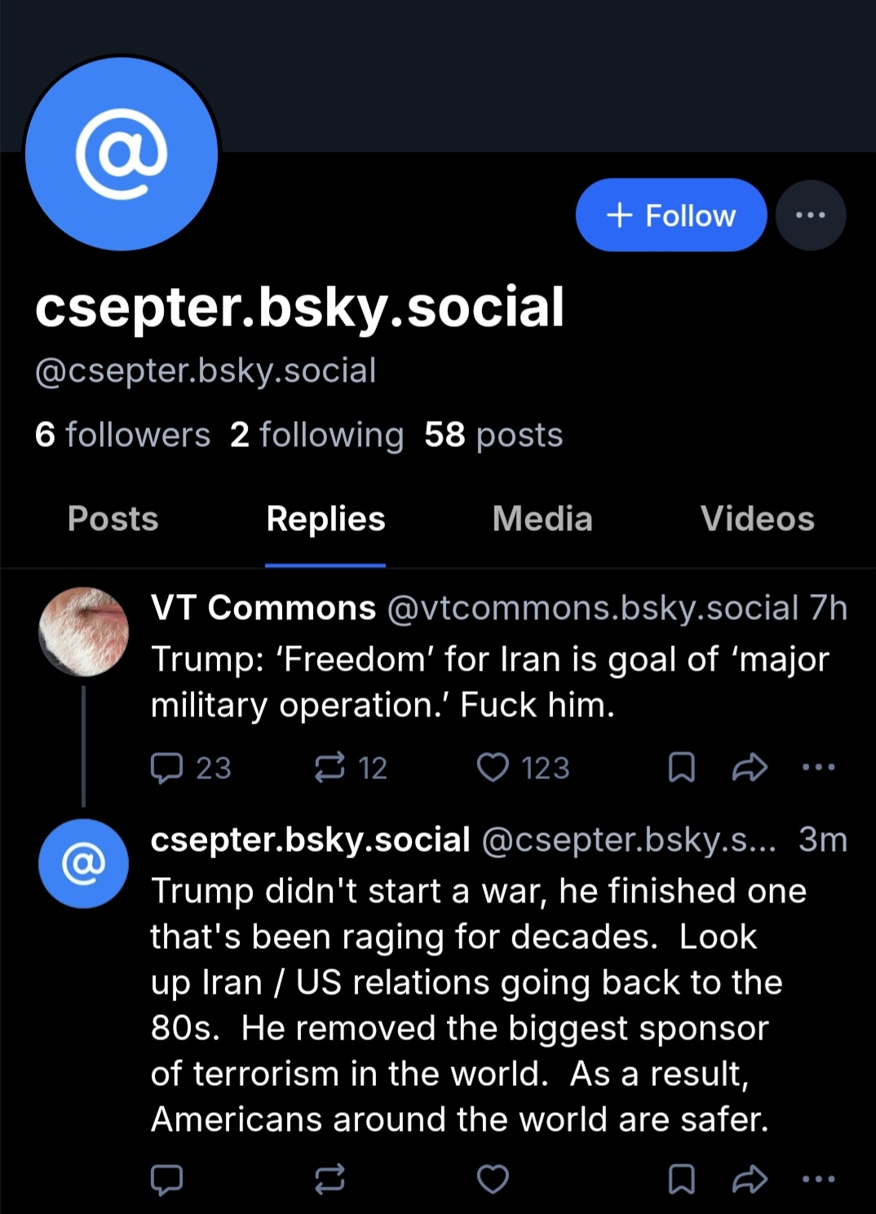
Task: Share csepter's reply post
Action: pos(750,1179)
